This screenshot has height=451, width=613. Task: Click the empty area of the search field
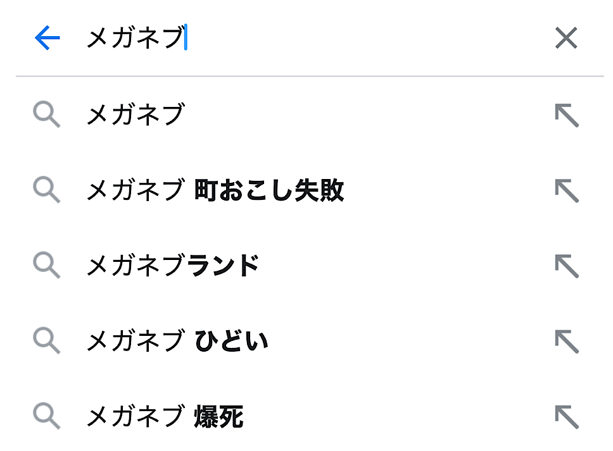[367, 39]
